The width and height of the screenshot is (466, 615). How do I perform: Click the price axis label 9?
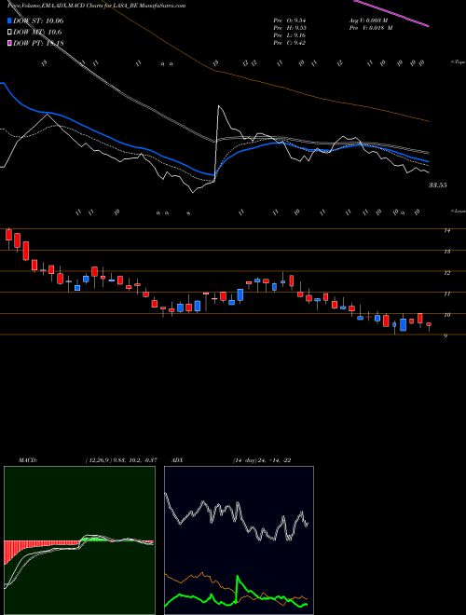click(445, 335)
